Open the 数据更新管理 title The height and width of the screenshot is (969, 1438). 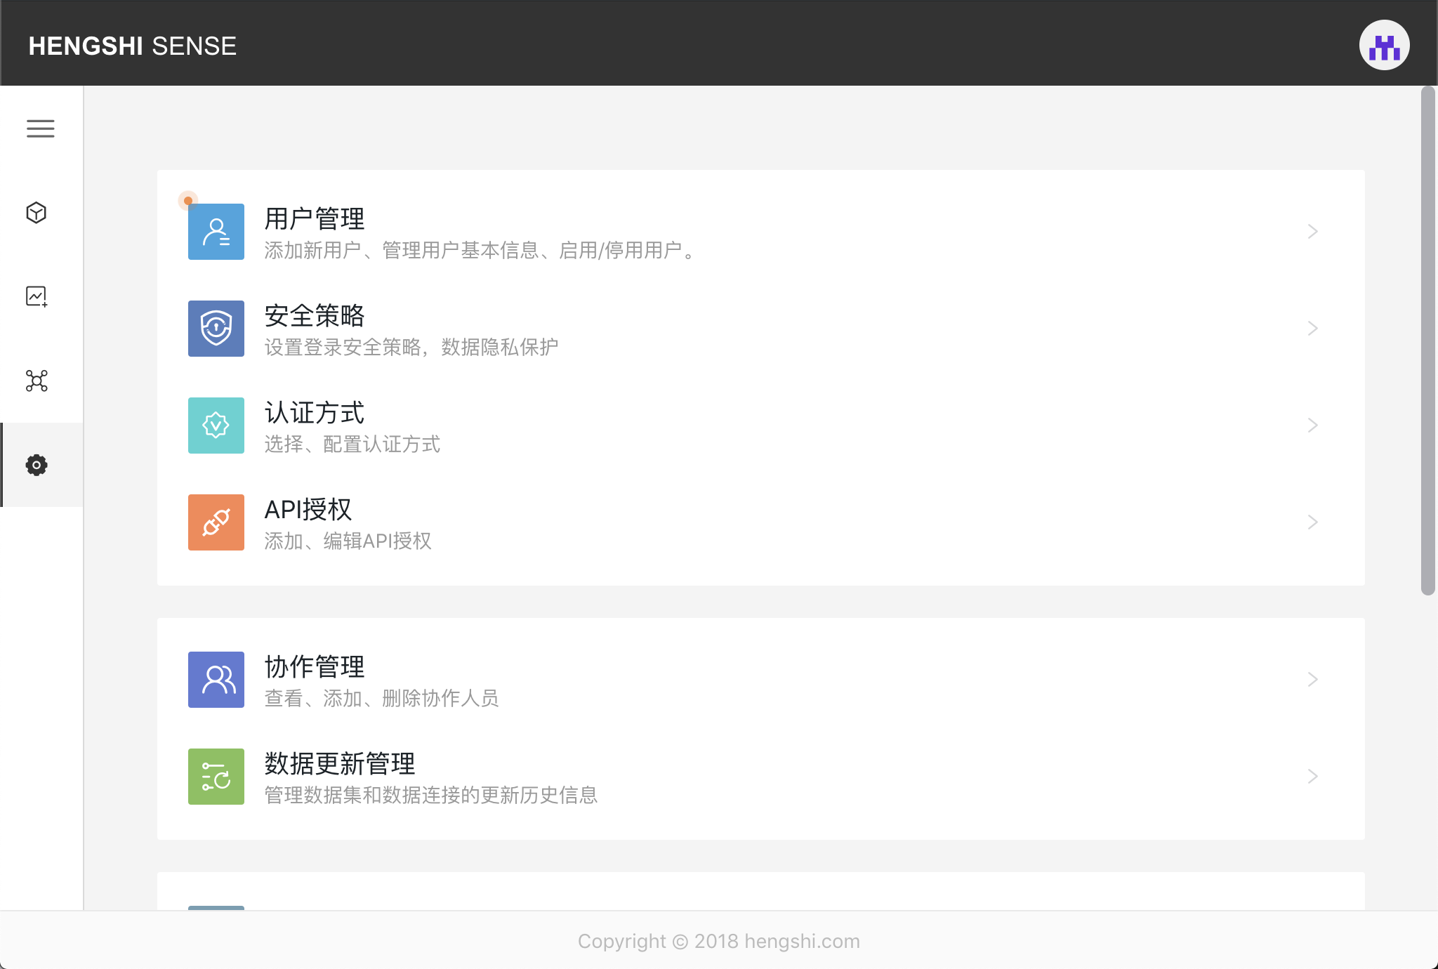coord(340,764)
